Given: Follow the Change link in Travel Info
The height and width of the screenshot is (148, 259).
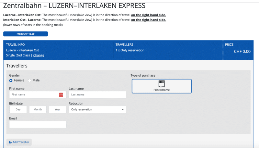Looking at the screenshot, I should point(39,55).
